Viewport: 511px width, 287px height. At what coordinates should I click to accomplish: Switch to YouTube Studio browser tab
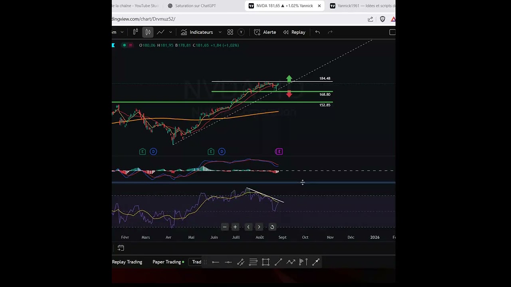click(136, 6)
